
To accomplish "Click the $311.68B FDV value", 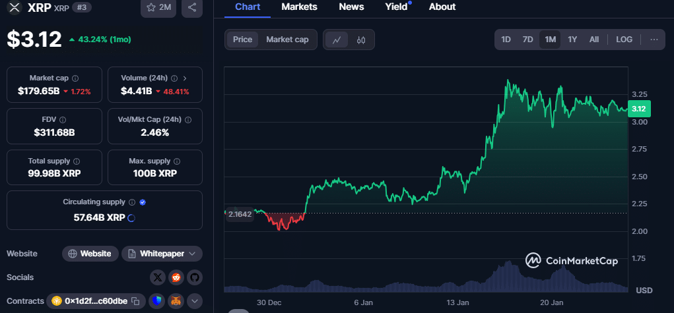I will [x=54, y=132].
